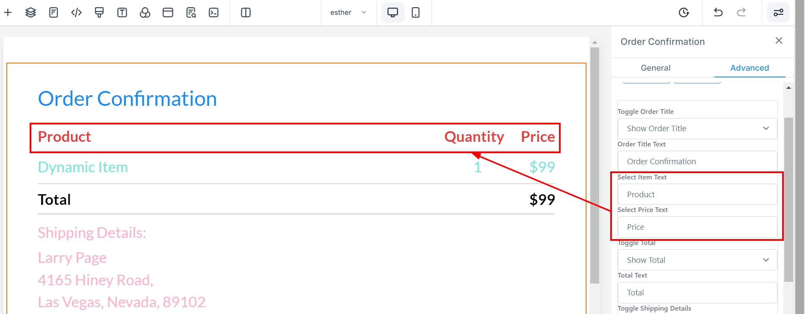The height and width of the screenshot is (314, 805).
Task: Expand the Show Order Title dropdown
Action: 697,129
